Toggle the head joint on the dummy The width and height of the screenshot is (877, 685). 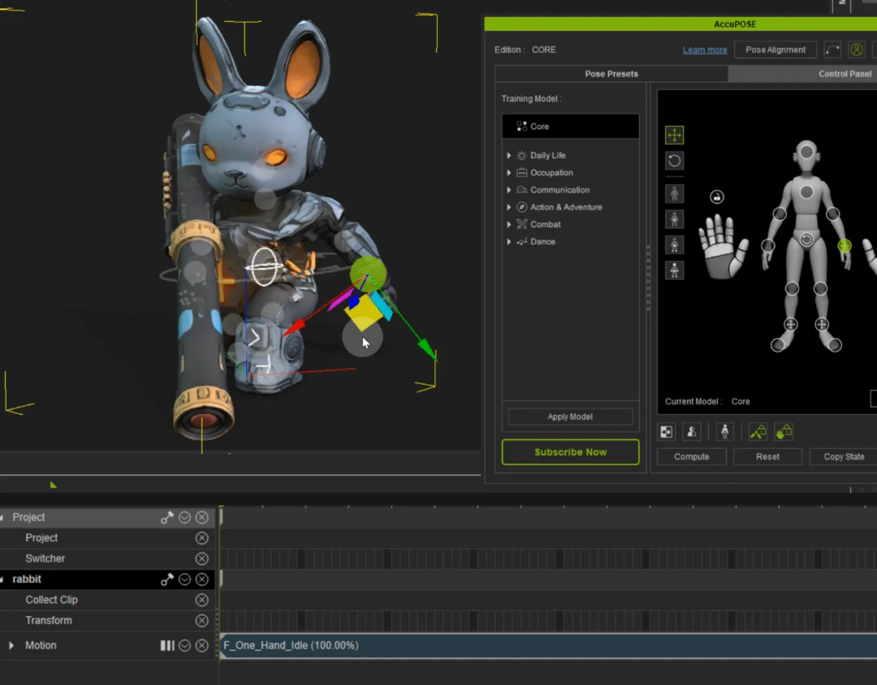(806, 152)
